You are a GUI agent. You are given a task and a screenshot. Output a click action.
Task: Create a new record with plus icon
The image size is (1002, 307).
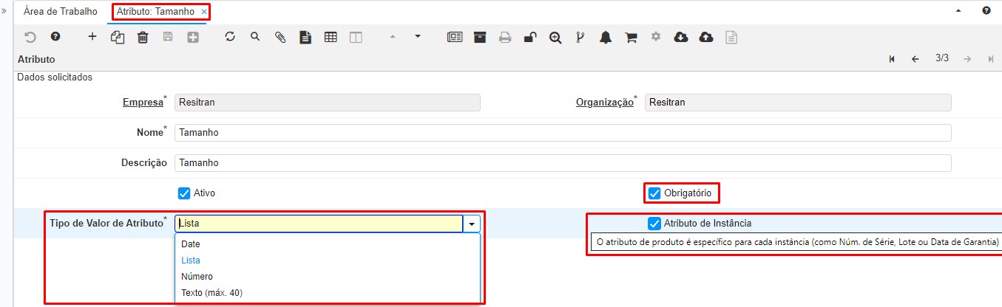pos(92,37)
